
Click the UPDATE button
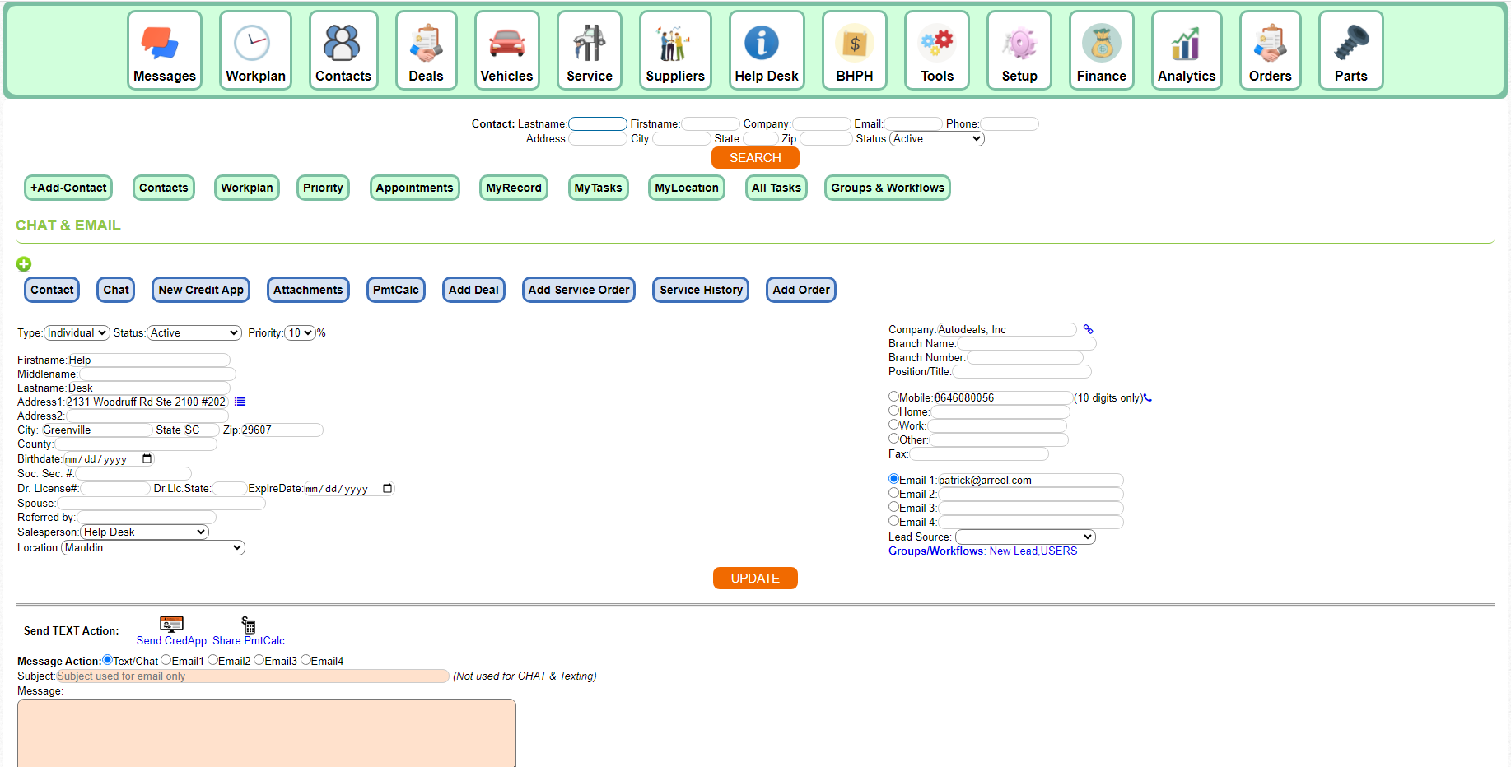(754, 578)
